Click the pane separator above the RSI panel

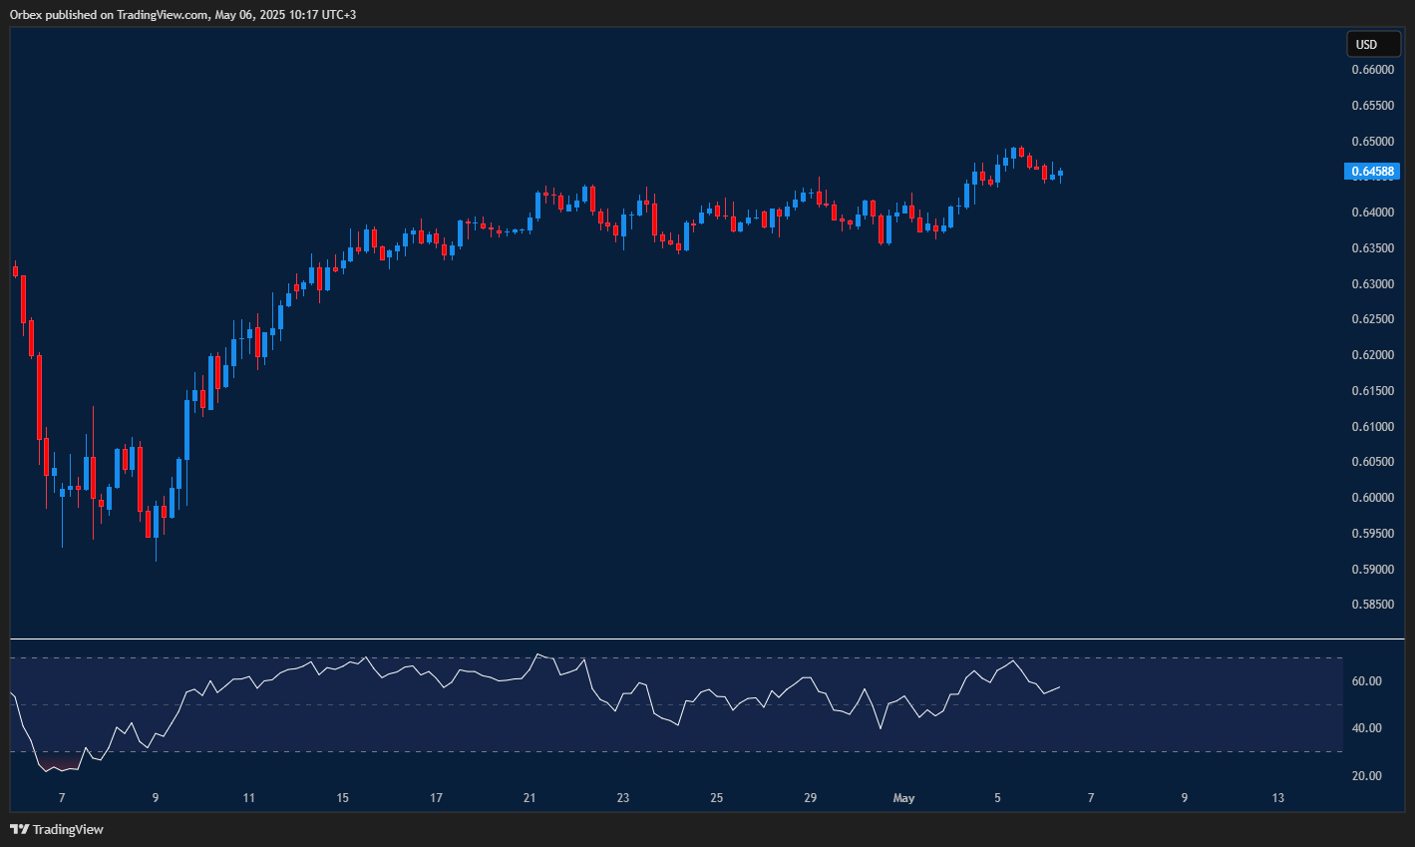coord(698,638)
